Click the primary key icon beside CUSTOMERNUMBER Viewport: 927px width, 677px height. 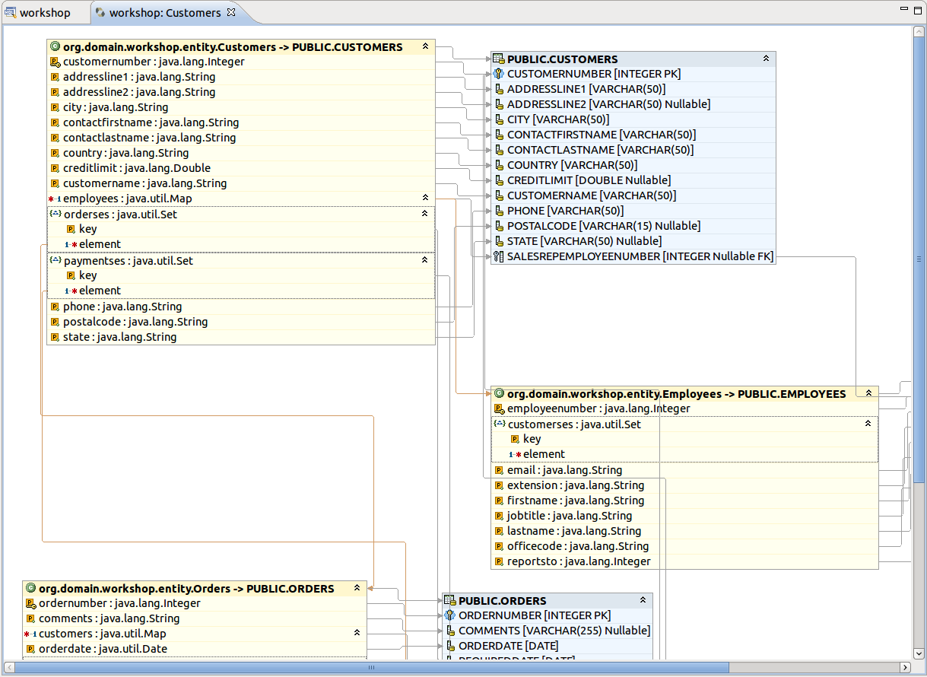[x=498, y=74]
